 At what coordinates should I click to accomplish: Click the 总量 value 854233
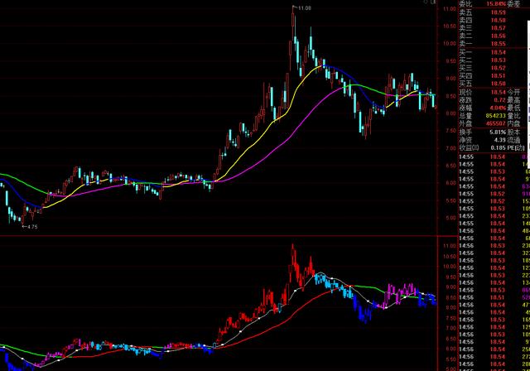[496, 116]
